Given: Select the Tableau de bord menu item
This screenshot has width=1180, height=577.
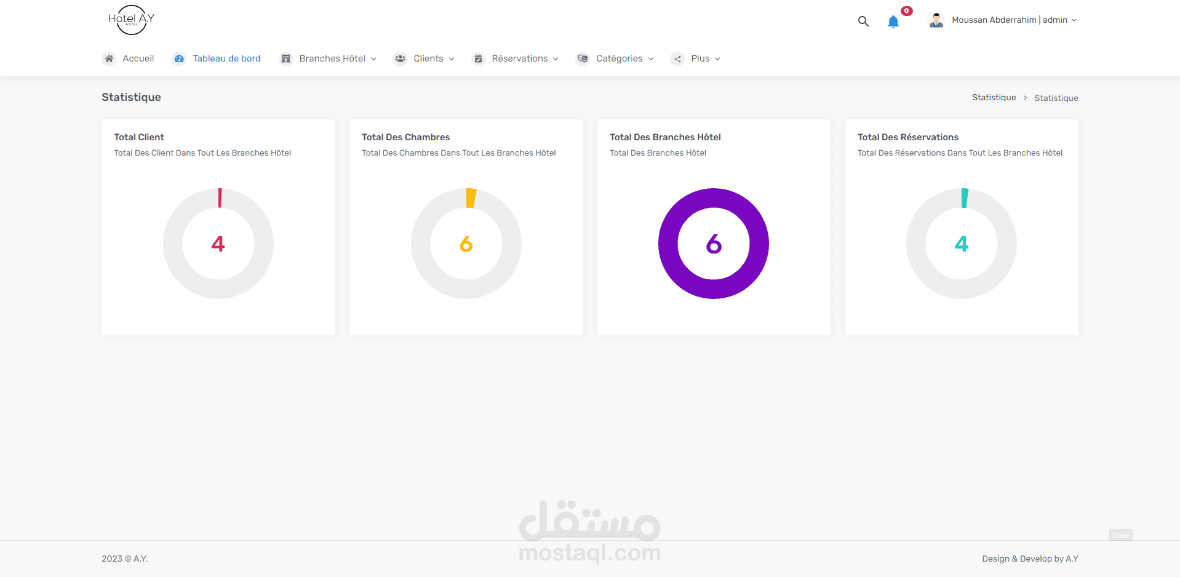Looking at the screenshot, I should (x=227, y=58).
